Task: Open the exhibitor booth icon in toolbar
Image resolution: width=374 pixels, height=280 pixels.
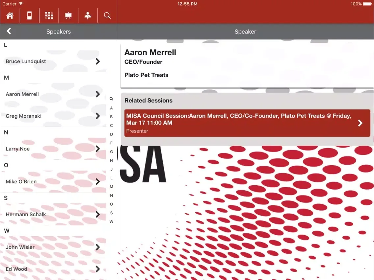Action: (29, 15)
